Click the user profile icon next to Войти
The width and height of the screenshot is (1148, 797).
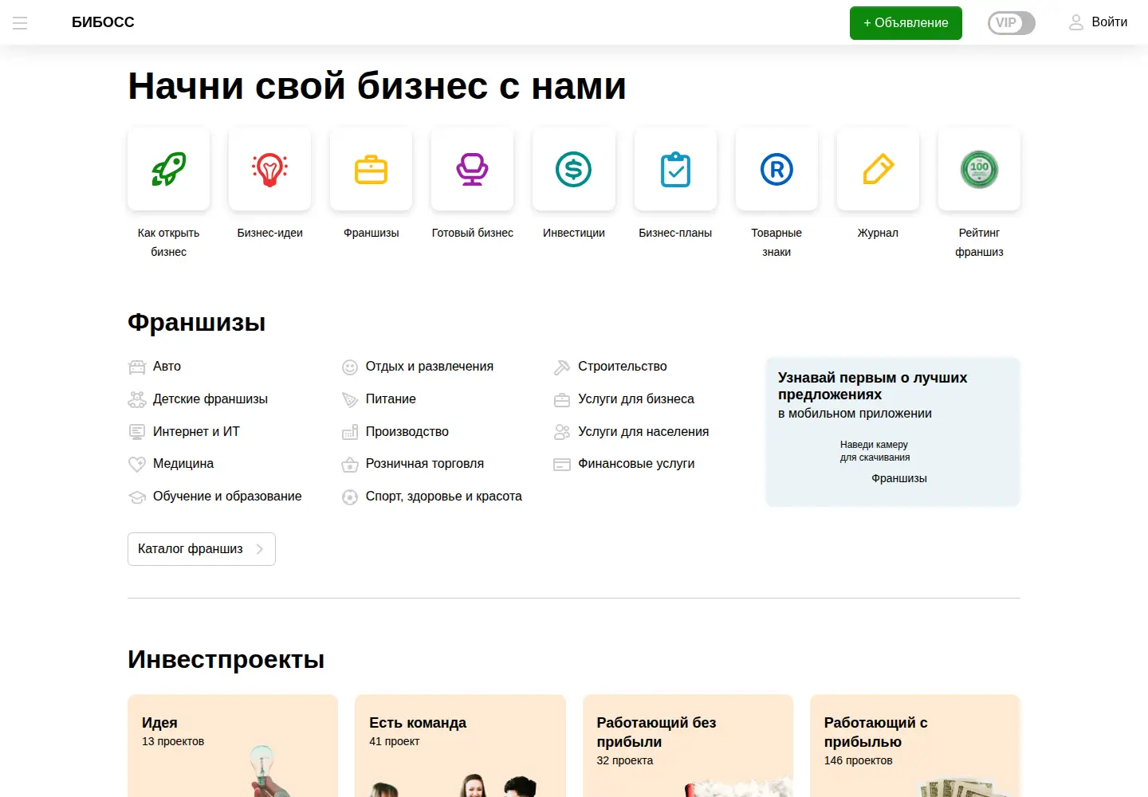click(x=1076, y=22)
